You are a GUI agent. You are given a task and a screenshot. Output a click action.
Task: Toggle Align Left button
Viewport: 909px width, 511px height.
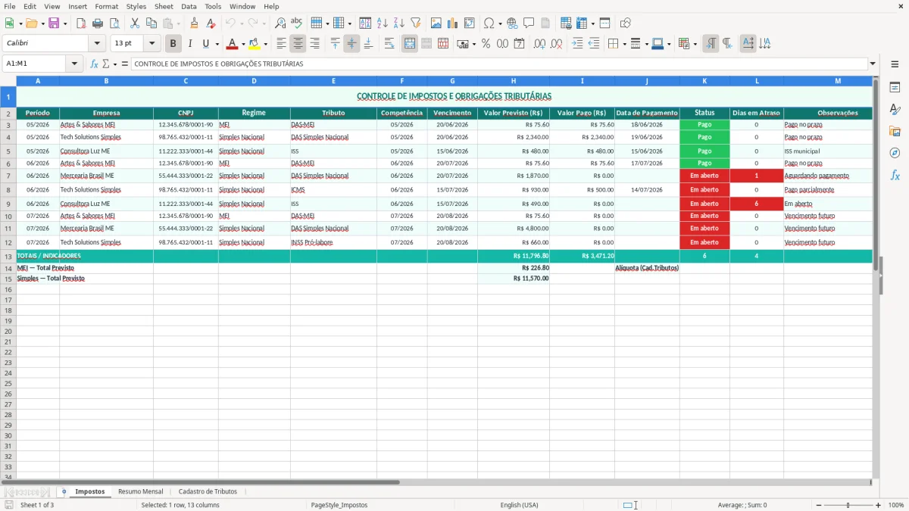pyautogui.click(x=281, y=44)
